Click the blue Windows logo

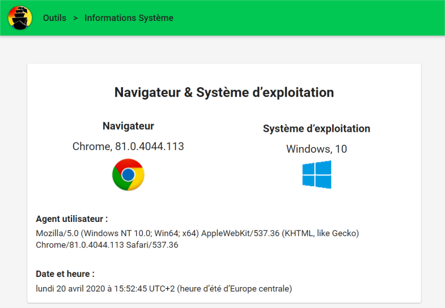pyautogui.click(x=316, y=174)
